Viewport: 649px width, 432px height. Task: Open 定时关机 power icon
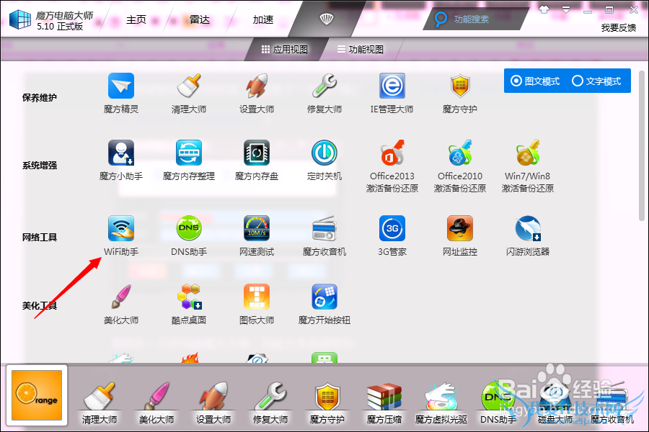click(x=324, y=153)
